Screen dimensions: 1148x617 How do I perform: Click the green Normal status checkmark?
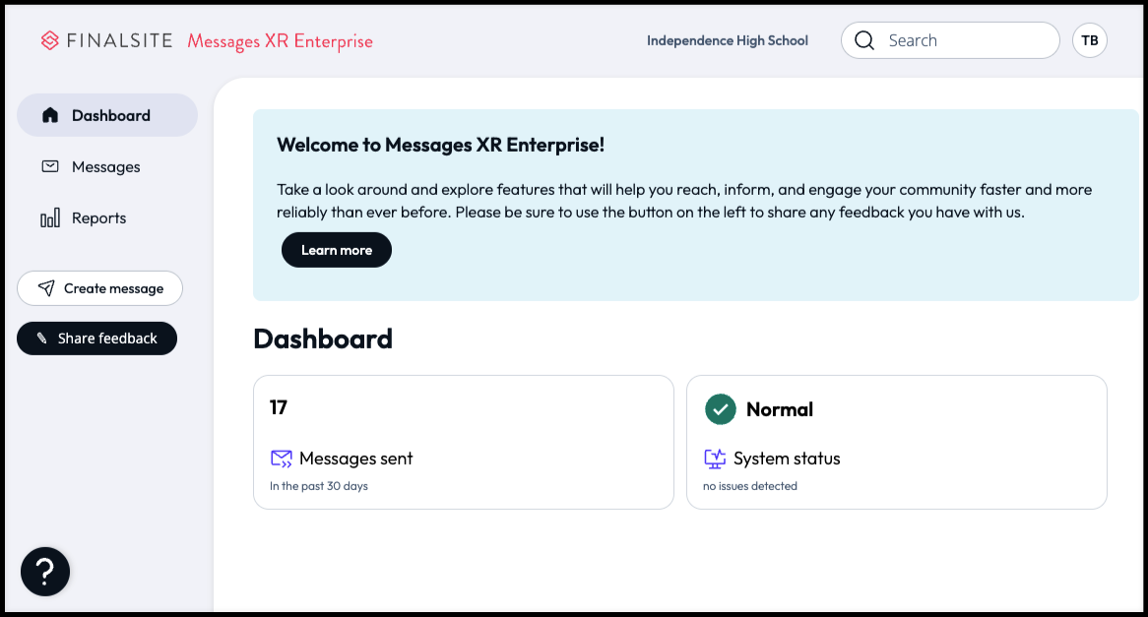721,409
